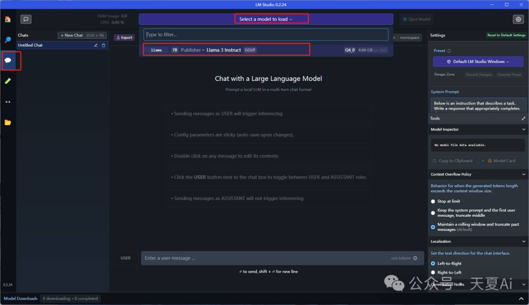The height and width of the screenshot is (305, 529).
Task: Open the Untitled Chat conversation
Action: [62, 45]
